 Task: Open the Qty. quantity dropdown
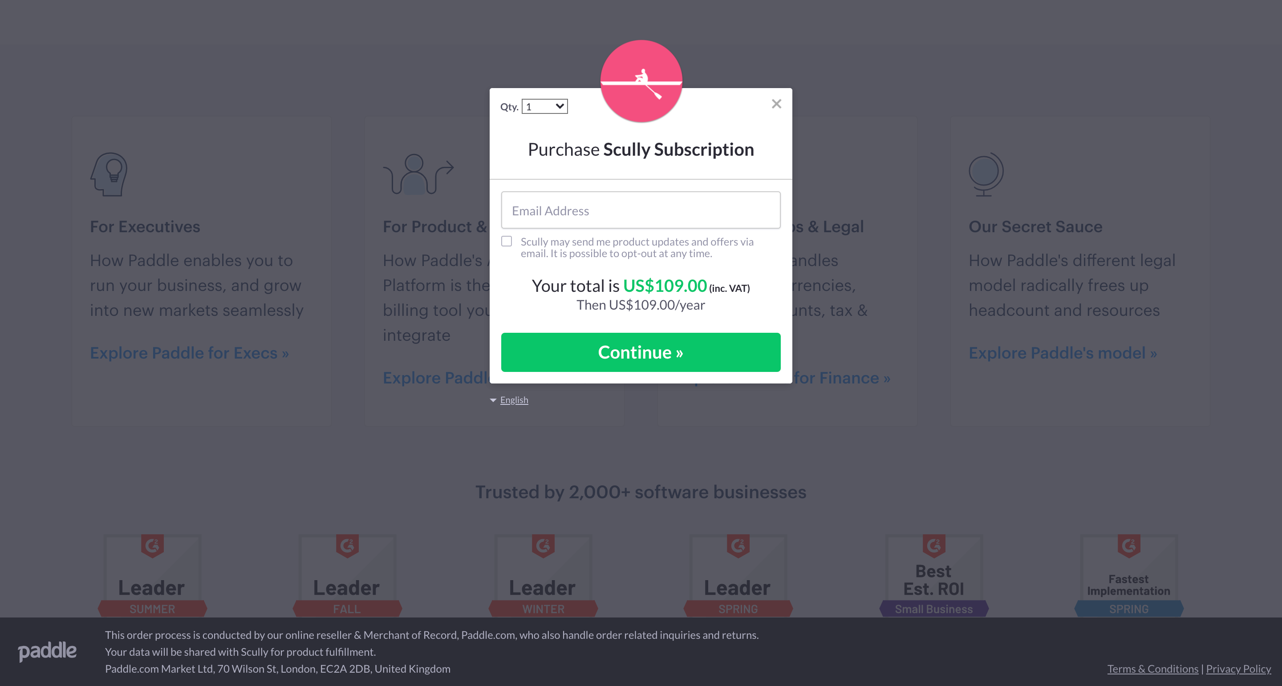544,106
